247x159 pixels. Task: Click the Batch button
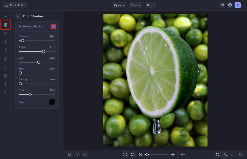point(151,5)
